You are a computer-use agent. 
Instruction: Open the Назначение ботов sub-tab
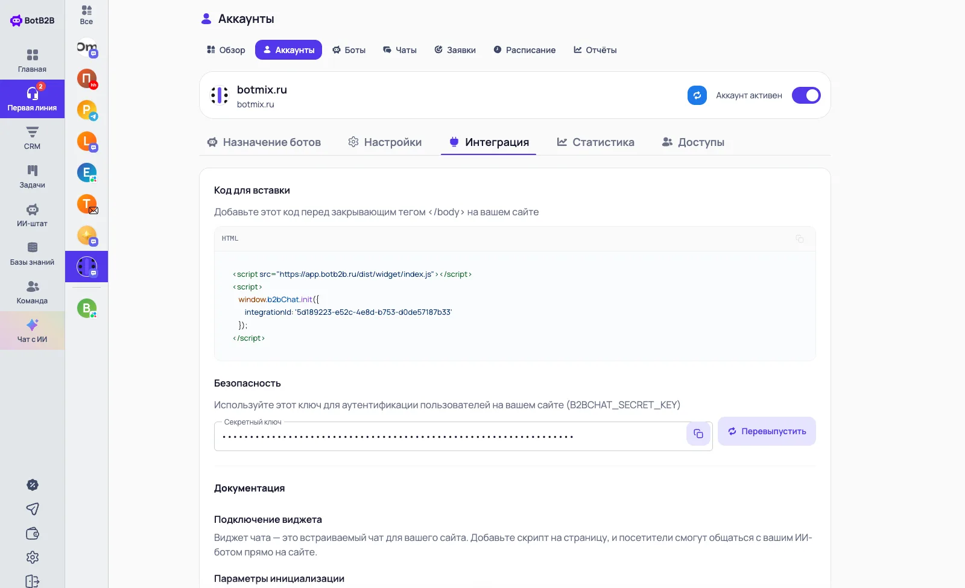coord(264,142)
